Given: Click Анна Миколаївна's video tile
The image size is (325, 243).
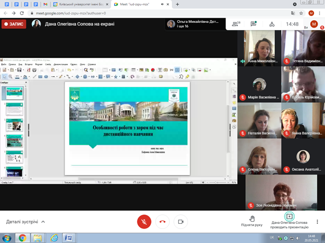Looking at the screenshot, I should pyautogui.click(x=259, y=48).
